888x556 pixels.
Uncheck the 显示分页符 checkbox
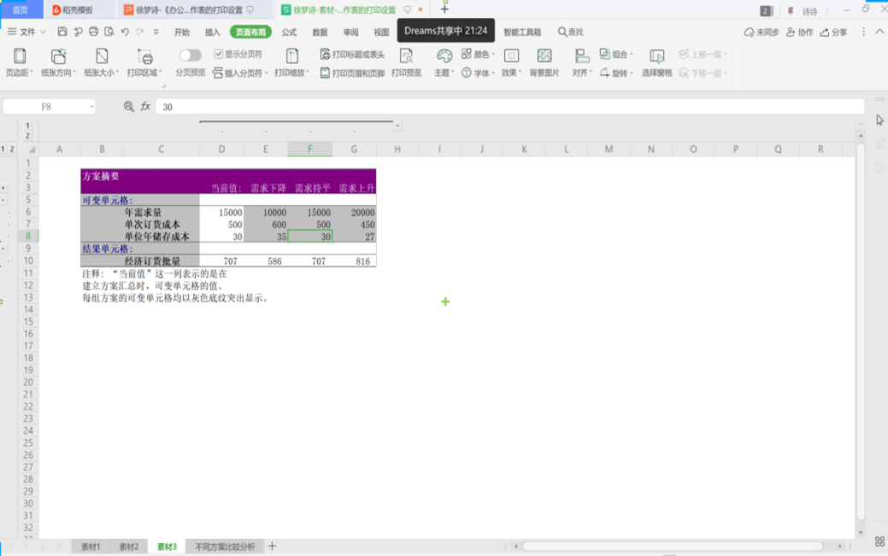pos(219,55)
